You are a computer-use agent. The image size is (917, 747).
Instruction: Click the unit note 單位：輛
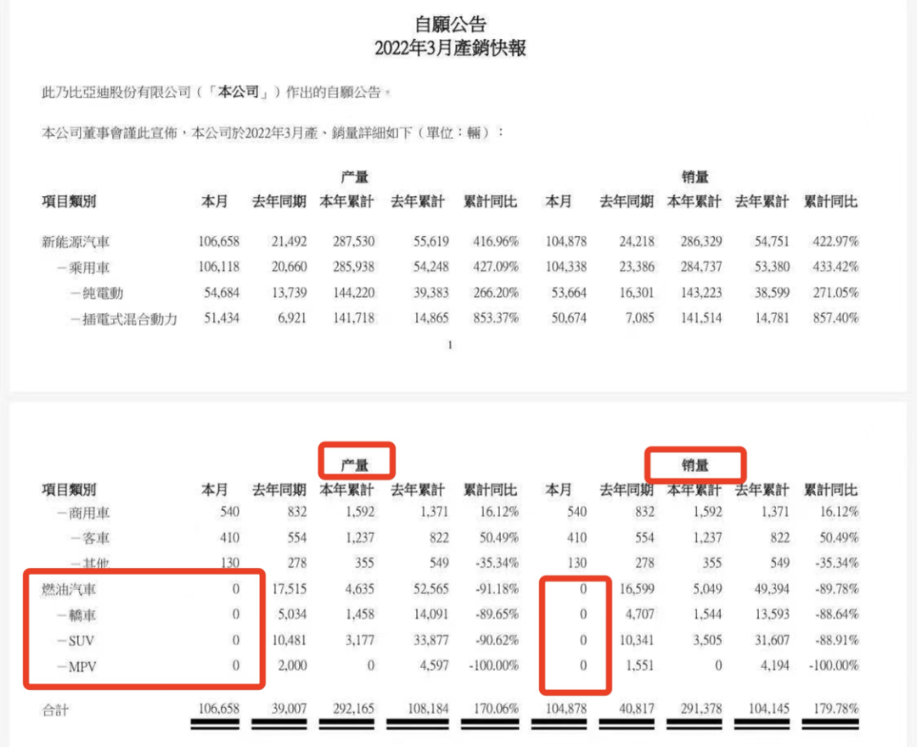click(453, 132)
